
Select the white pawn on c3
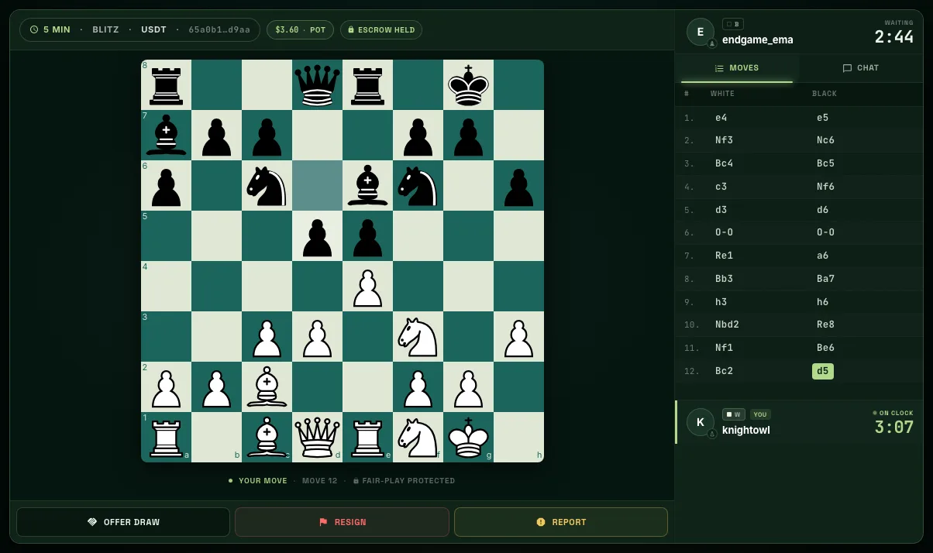click(x=267, y=337)
